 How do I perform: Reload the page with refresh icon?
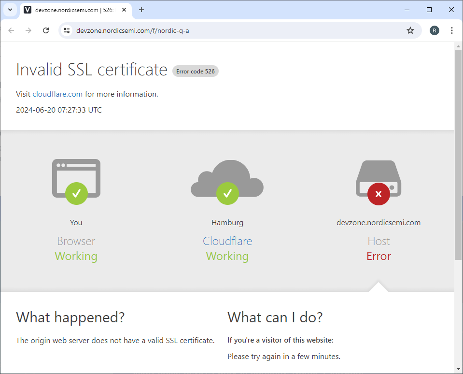46,30
